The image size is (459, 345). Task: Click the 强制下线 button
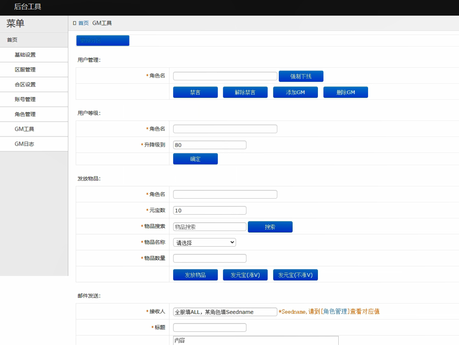[301, 76]
